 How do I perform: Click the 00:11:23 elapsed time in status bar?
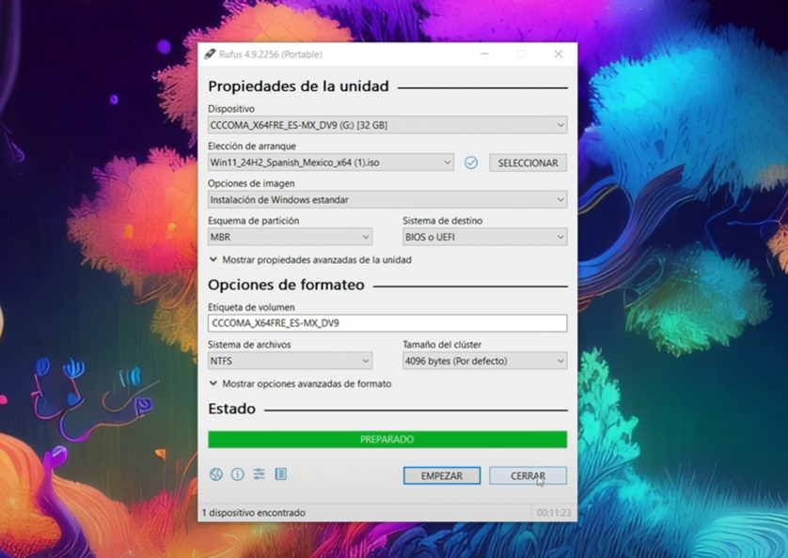[x=553, y=513]
